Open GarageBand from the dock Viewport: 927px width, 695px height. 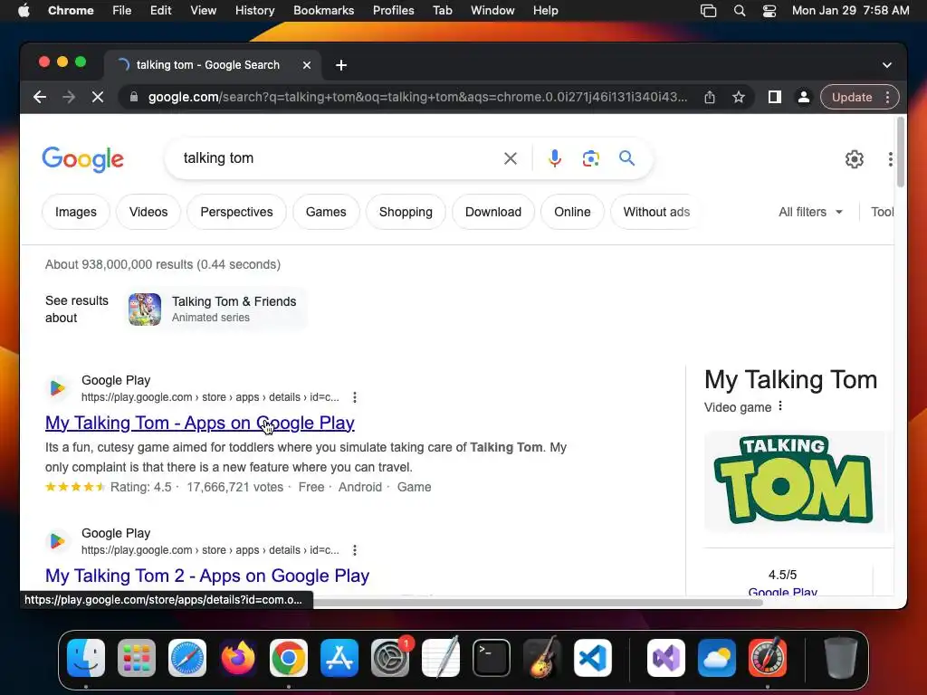pos(542,658)
